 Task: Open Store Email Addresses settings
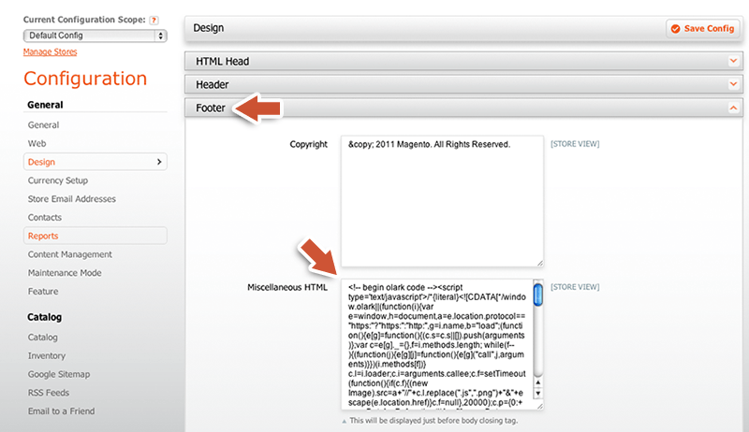pos(72,199)
